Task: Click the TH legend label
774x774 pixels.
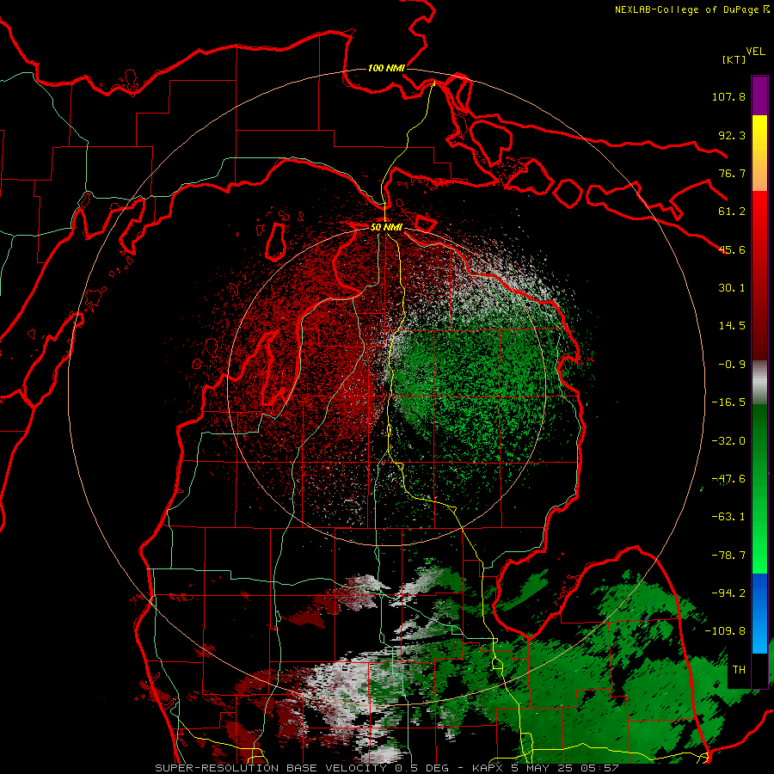Action: [739, 670]
